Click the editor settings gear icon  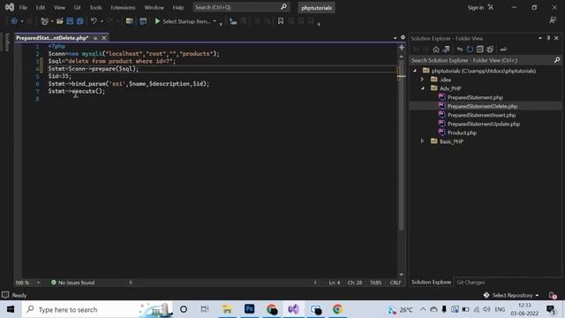click(403, 37)
